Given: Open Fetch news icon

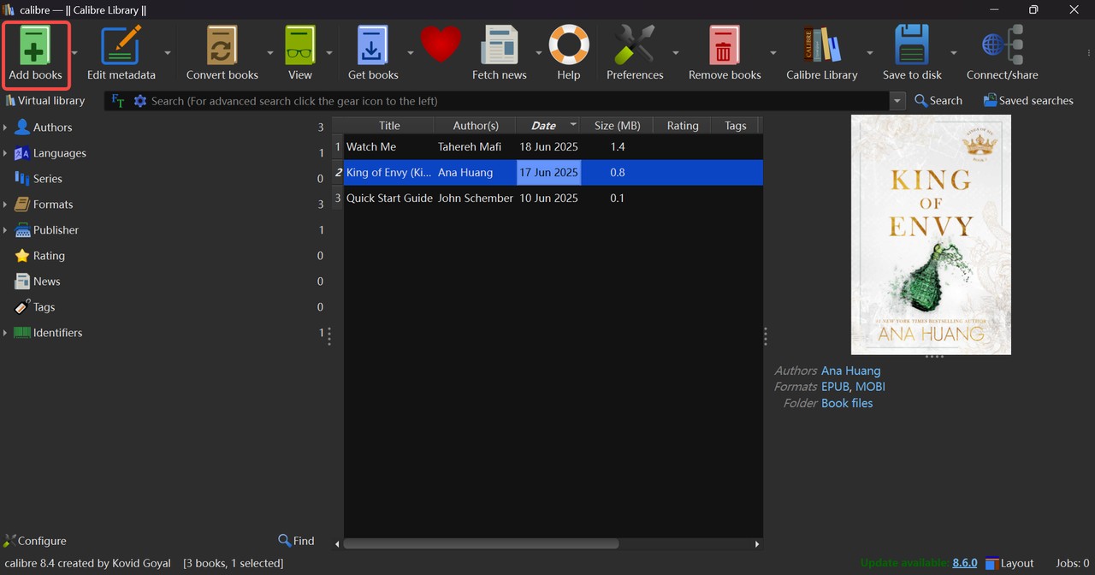Looking at the screenshot, I should point(500,45).
